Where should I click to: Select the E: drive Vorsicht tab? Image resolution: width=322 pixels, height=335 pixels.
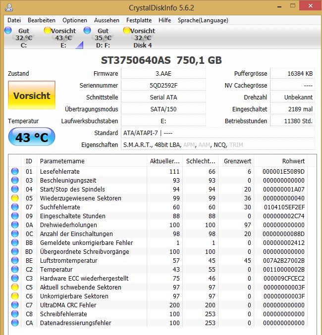[x=63, y=38]
